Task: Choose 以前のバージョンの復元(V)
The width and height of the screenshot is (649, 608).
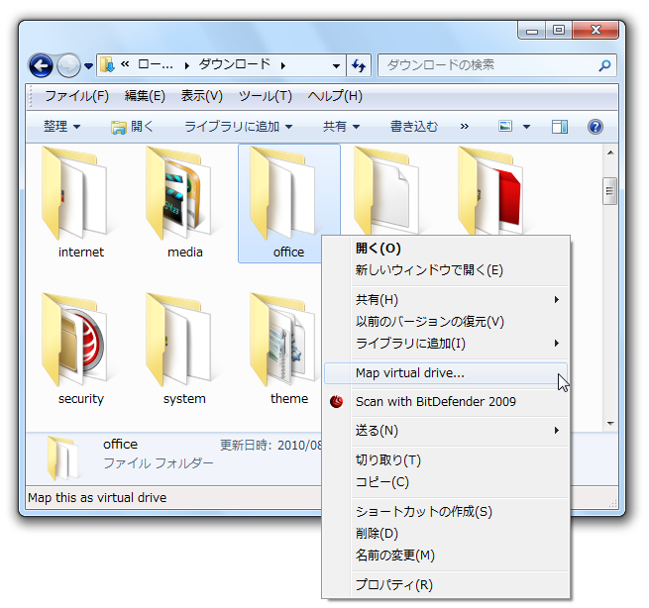Action: pyautogui.click(x=446, y=322)
